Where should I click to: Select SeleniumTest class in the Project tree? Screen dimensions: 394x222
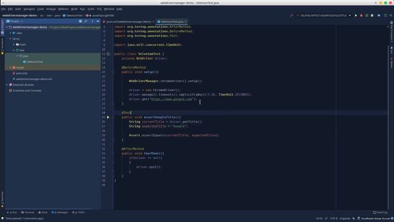pyautogui.click(x=33, y=62)
